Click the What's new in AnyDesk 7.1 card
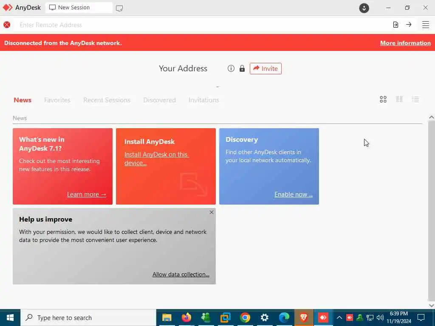The height and width of the screenshot is (326, 435). click(63, 166)
